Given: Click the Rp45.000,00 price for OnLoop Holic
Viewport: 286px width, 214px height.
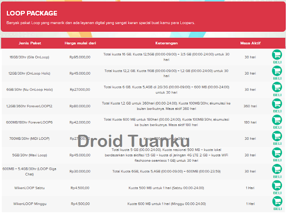Looking at the screenshot, I should pyautogui.click(x=80, y=73).
